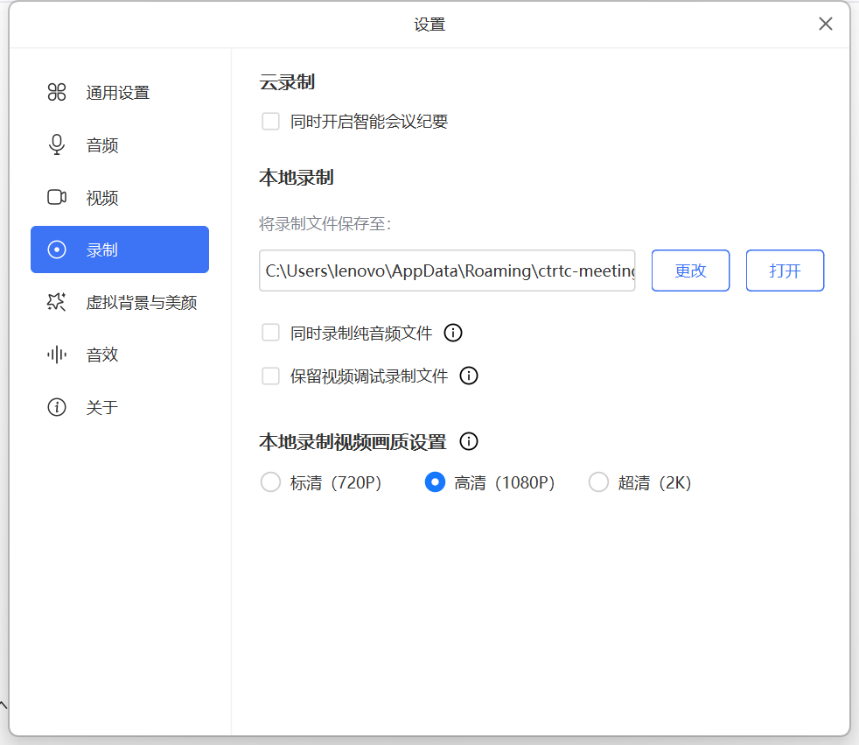Viewport: 859px width, 745px height.
Task: Click info icon beside 本地录制视频画质设置
Action: 470,441
